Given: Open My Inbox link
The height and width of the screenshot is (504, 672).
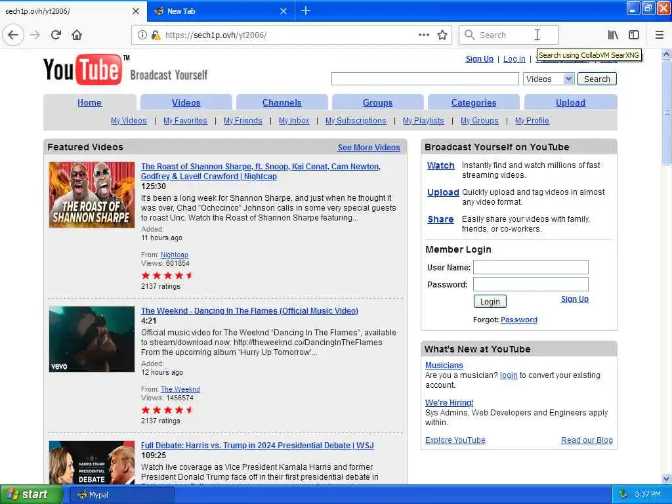Looking at the screenshot, I should pos(293,121).
